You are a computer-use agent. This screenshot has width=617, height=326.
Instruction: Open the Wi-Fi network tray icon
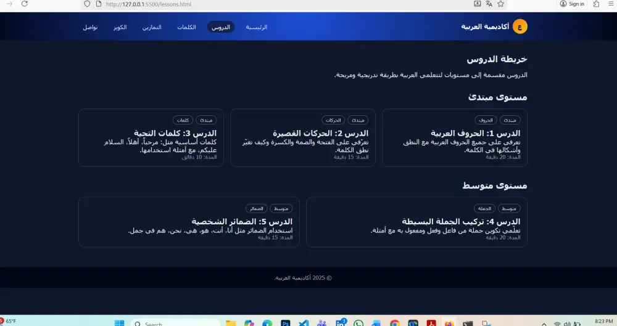557,324
